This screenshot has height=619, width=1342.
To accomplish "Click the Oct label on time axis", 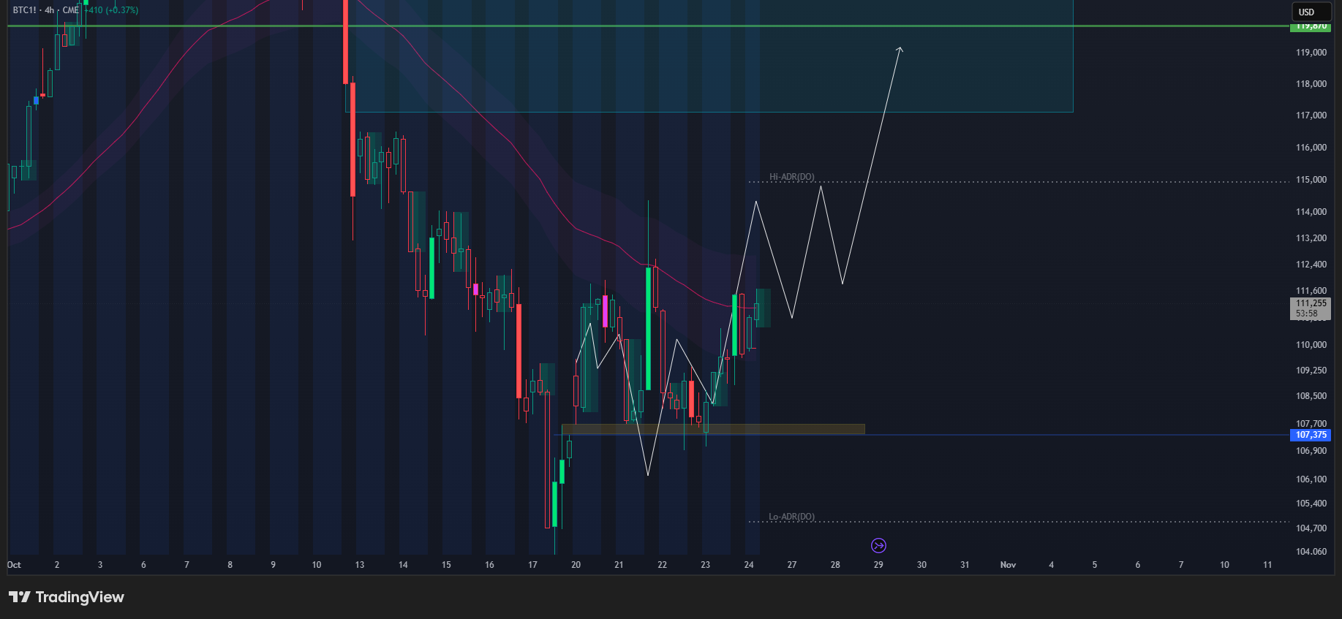I will 14,565.
